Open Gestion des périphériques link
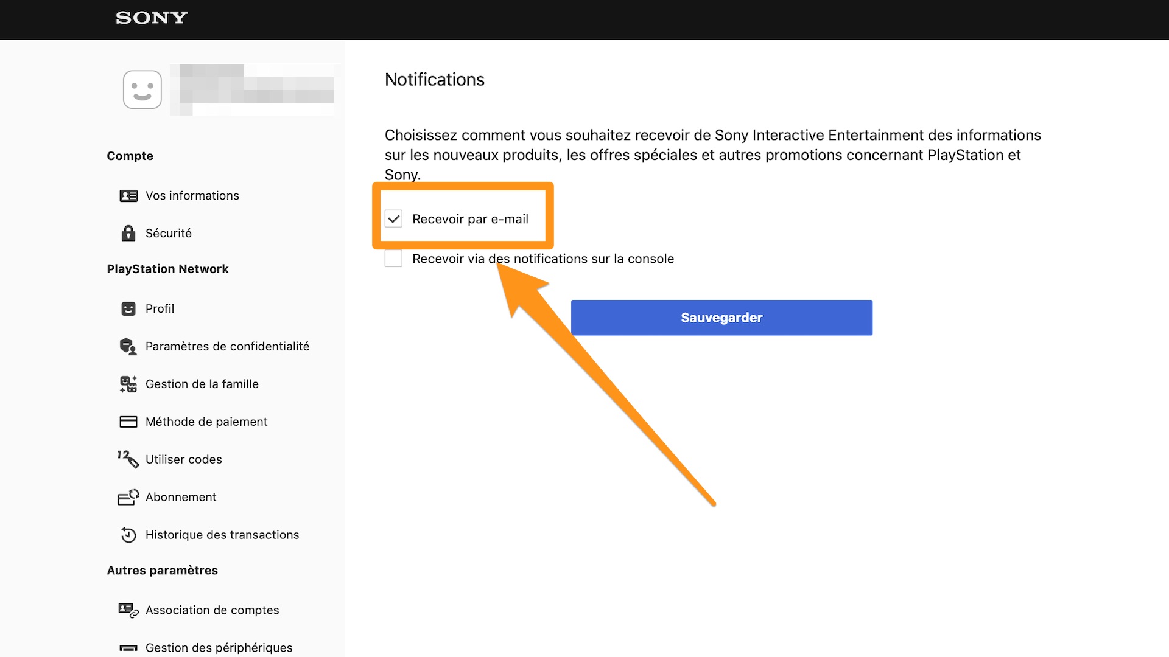This screenshot has height=657, width=1169. coord(219,648)
